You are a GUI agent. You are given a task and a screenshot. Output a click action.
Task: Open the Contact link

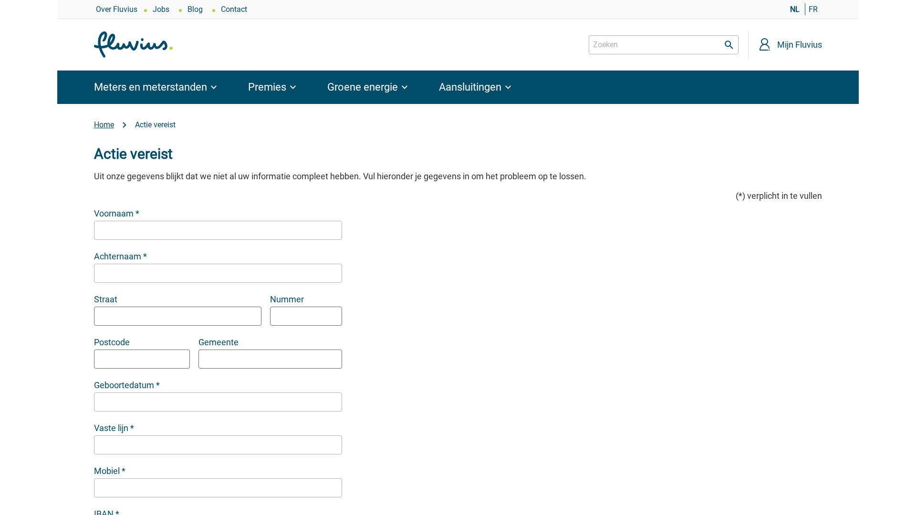[x=234, y=10]
